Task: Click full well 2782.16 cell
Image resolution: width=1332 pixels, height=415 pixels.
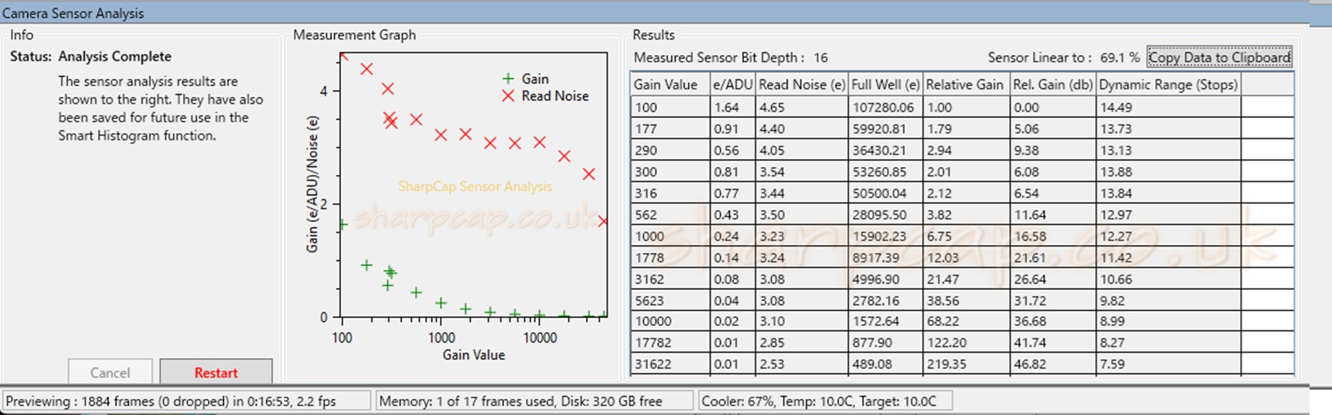Action: (885, 300)
